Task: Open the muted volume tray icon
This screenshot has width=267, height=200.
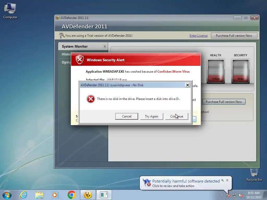Action: pos(241,195)
